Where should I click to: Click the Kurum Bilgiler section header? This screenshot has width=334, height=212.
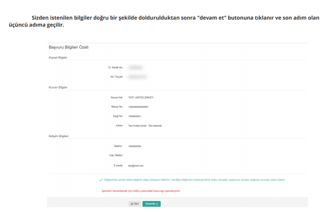click(x=58, y=87)
